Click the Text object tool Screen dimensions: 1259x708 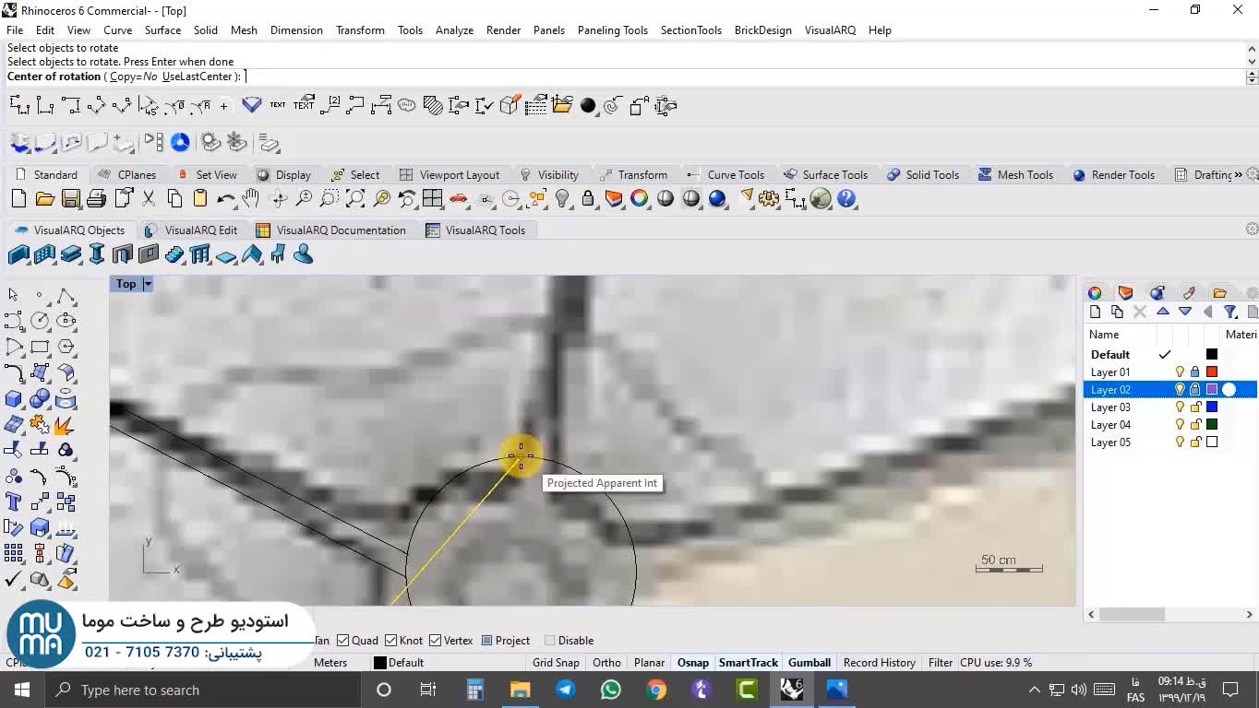coord(14,501)
